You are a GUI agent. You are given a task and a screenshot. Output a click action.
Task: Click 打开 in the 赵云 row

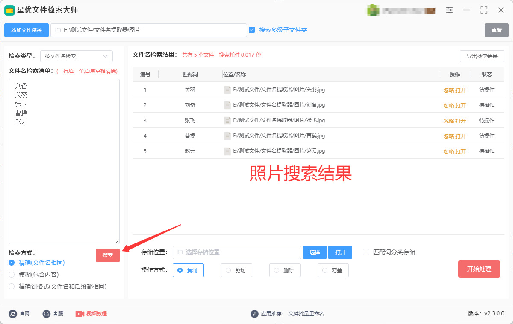click(460, 151)
